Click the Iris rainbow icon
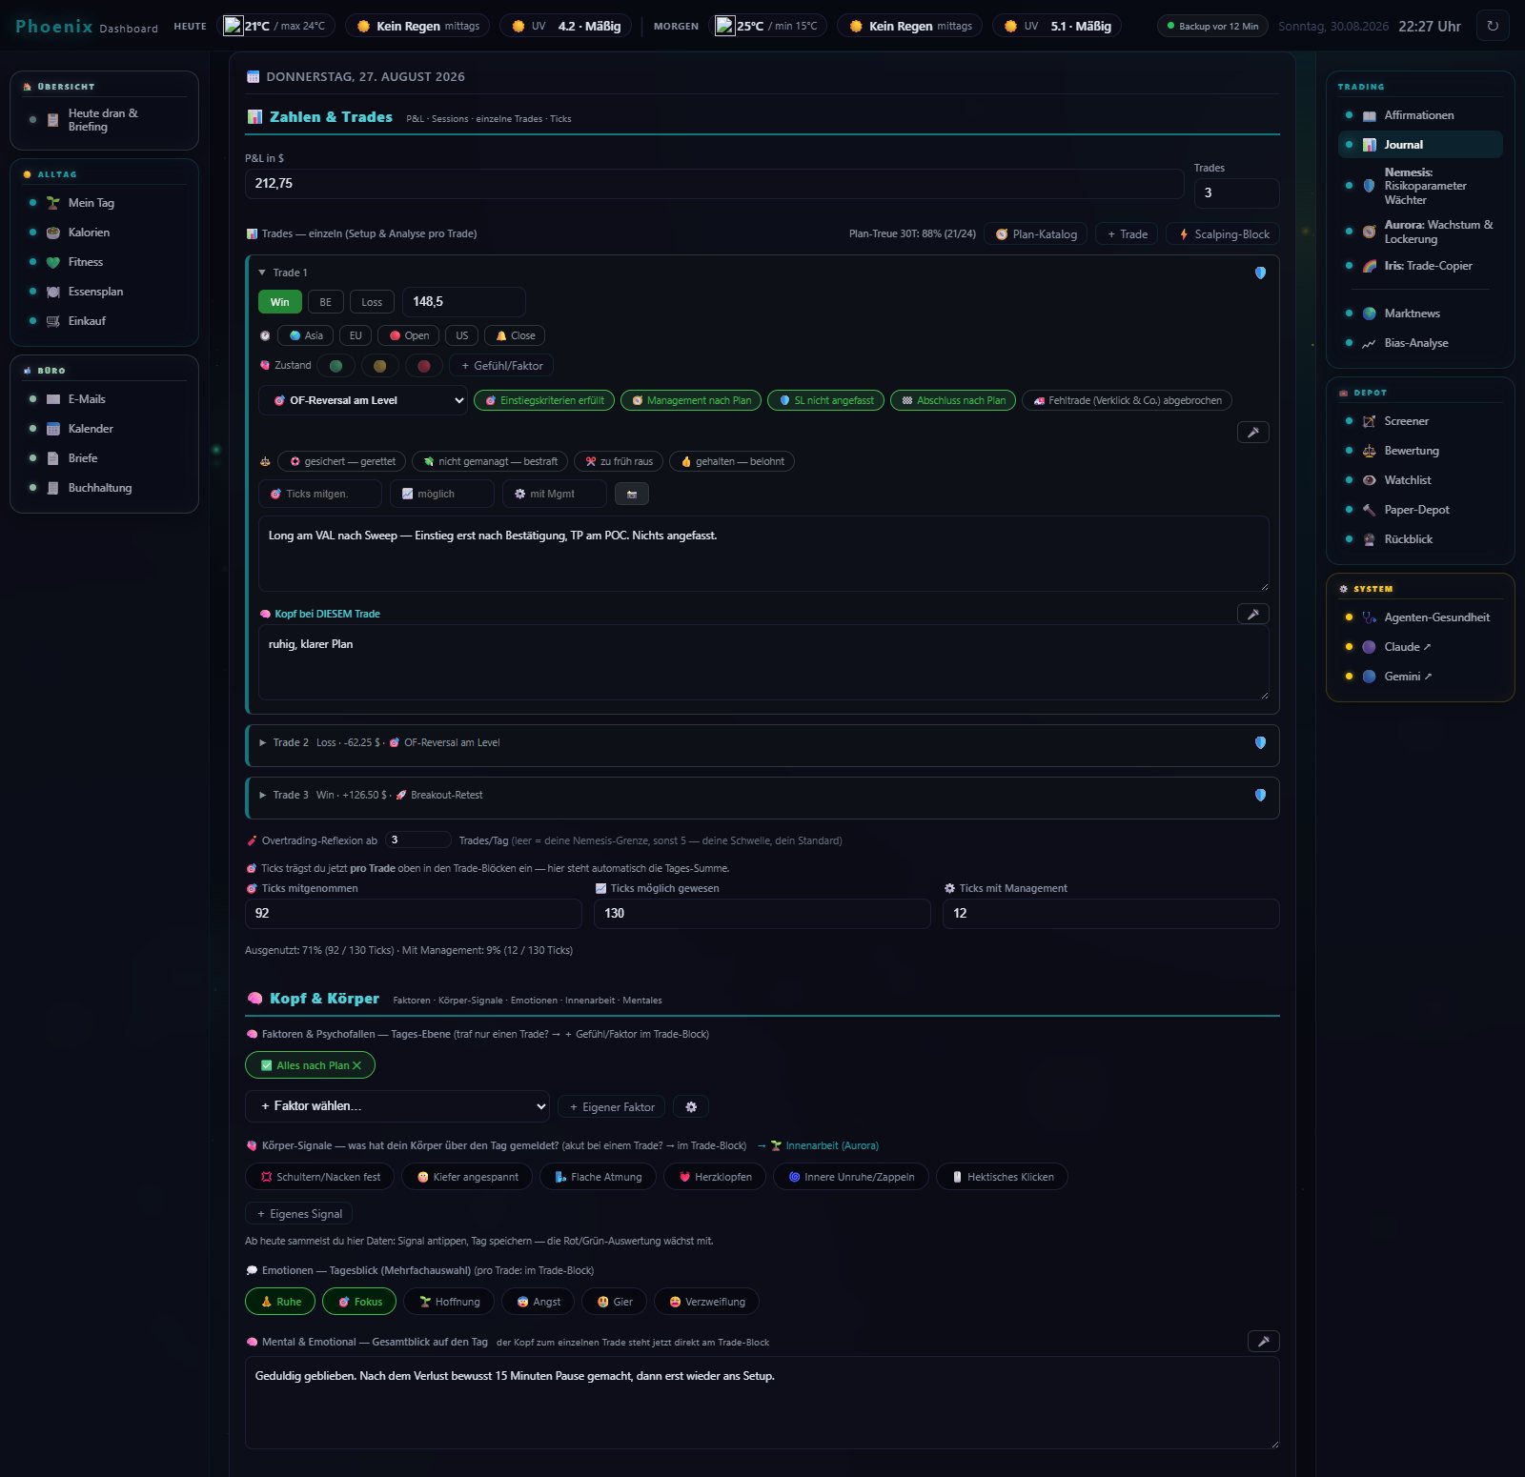Screen dimensions: 1525x1477 coord(1370,266)
